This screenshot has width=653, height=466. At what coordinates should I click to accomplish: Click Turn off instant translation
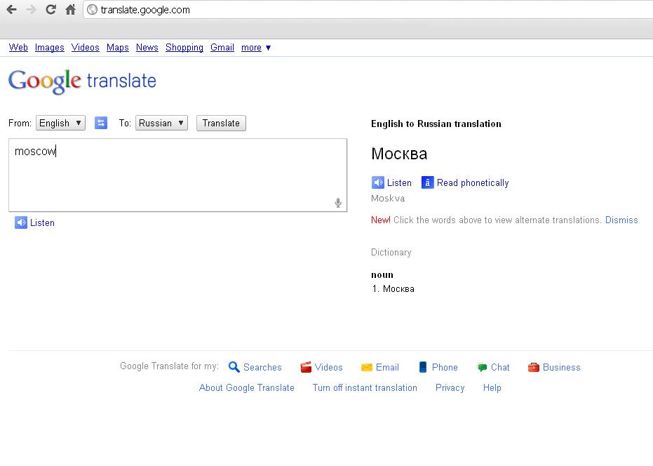tap(365, 387)
